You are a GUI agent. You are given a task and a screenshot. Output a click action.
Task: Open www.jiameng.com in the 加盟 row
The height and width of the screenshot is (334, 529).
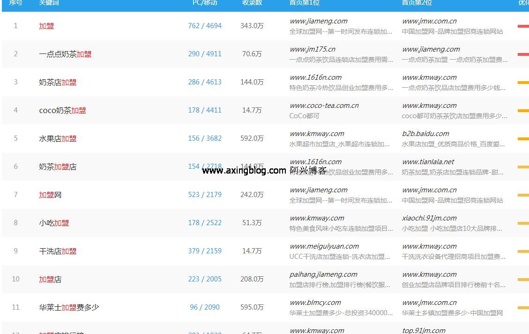[319, 21]
